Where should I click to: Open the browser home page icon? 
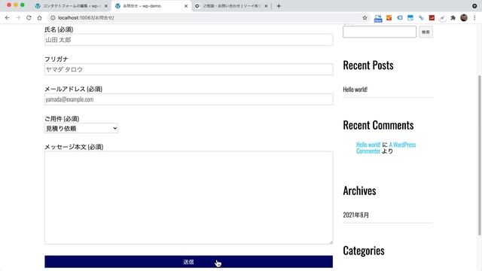pos(39,18)
